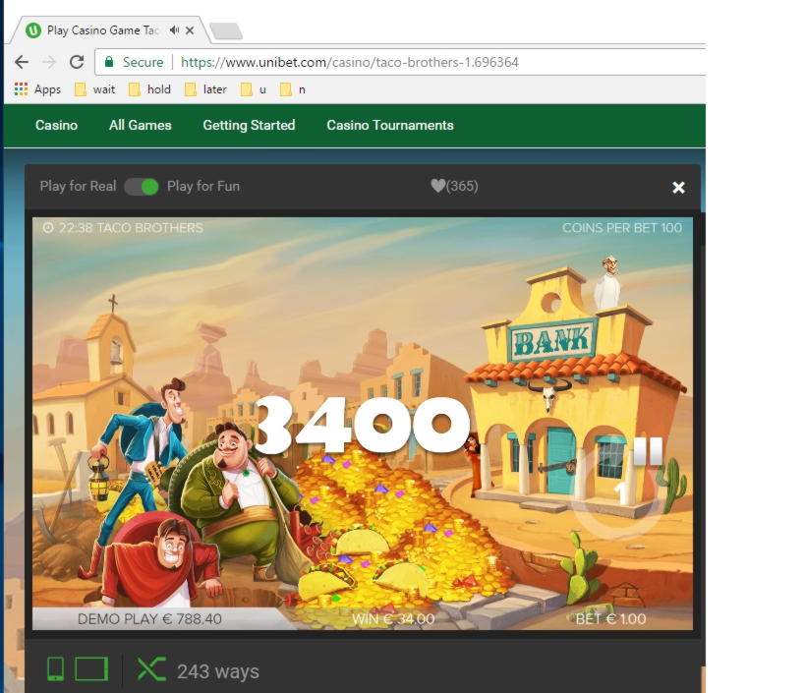Viewport: 805px width, 693px height.
Task: Click the DEMO PLAY € 788.40 balance
Action: (x=149, y=618)
